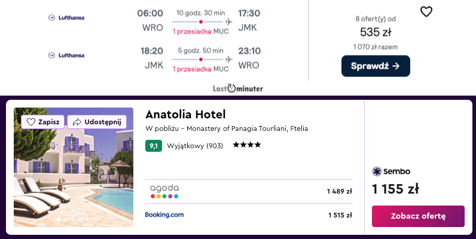Click the Zobacz ofertę button
Screen dimensions: 476x239
[418, 216]
